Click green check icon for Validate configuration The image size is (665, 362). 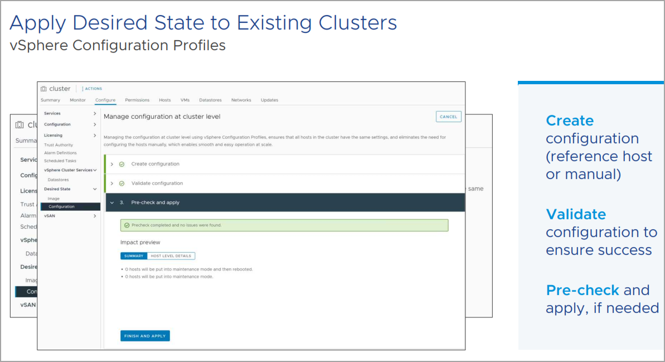click(x=122, y=183)
